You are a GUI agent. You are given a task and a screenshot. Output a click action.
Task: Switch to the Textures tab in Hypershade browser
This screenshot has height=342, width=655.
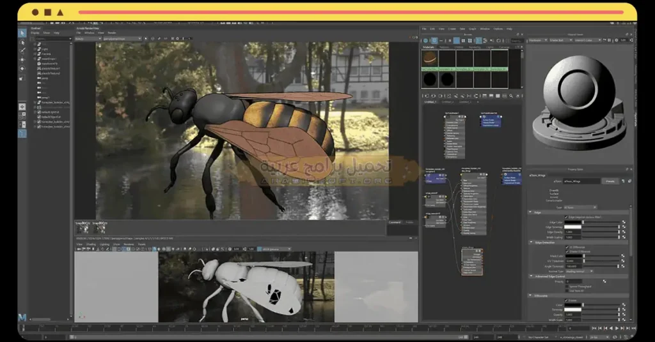444,47
